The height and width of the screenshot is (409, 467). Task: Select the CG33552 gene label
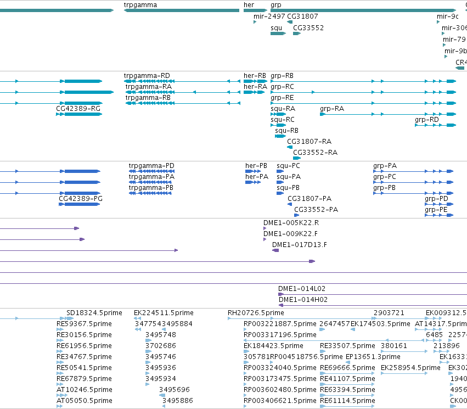308,28
